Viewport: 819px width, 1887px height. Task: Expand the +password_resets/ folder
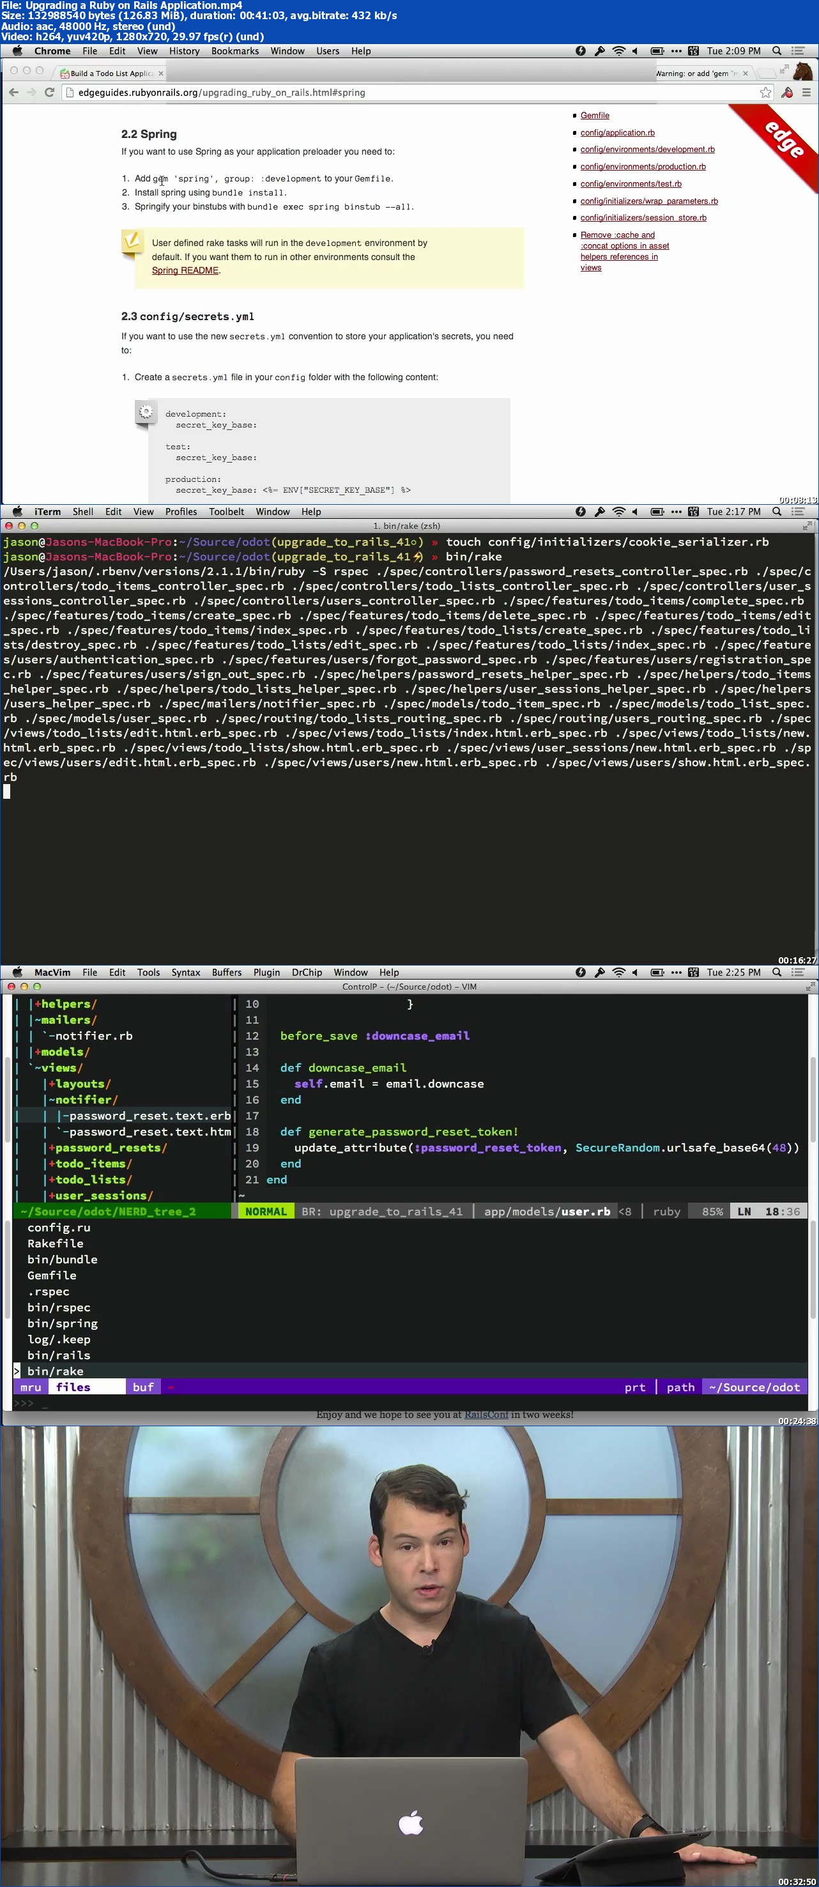point(108,1147)
